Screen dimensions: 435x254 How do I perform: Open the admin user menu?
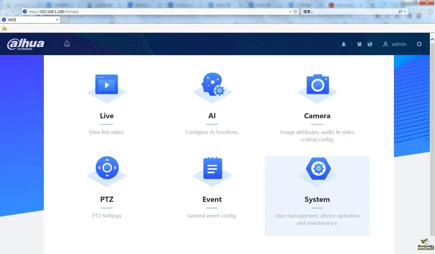[x=395, y=44]
